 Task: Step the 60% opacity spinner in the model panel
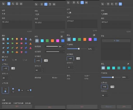click(x=130, y=77)
